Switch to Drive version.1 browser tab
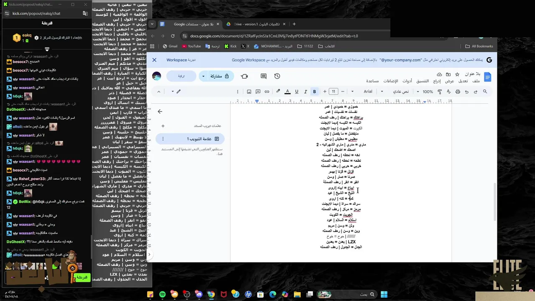 (x=255, y=24)
